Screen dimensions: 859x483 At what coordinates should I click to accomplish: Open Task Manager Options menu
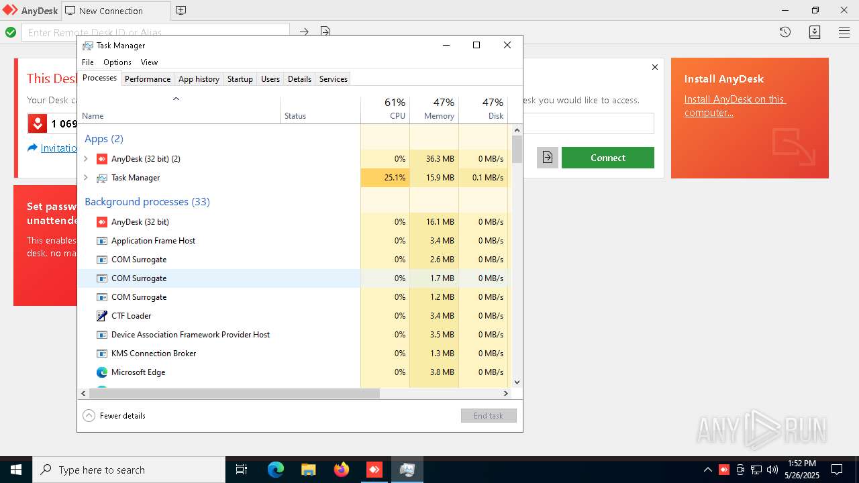(117, 62)
